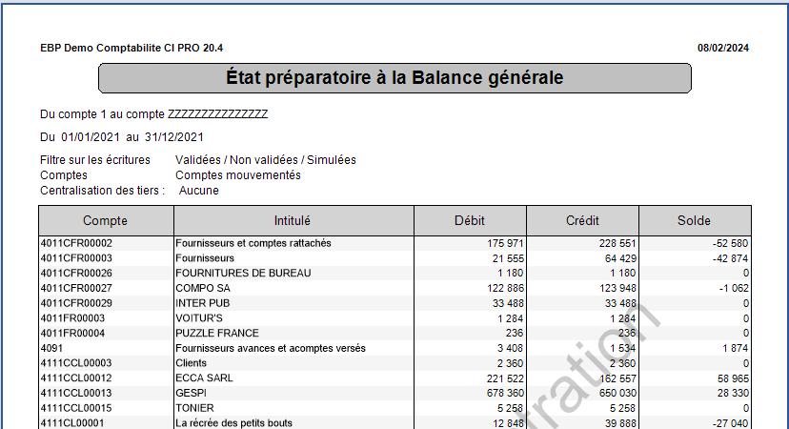
Task: Select account cell 4011FR00003
Action: [72, 318]
